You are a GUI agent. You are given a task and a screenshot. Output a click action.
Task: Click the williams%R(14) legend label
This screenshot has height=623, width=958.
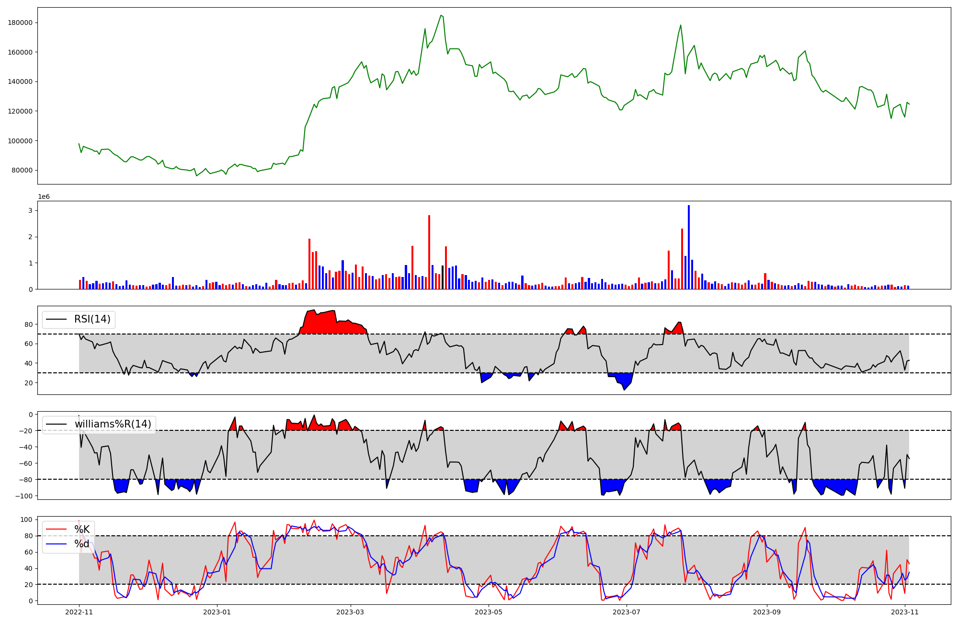[113, 424]
